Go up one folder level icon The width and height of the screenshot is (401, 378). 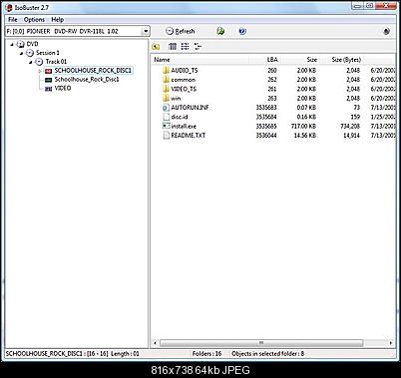click(156, 47)
